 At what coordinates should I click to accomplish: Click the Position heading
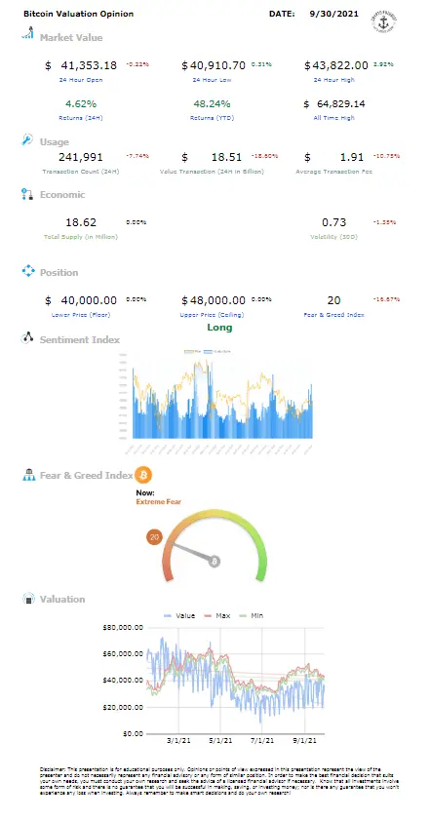(x=59, y=272)
